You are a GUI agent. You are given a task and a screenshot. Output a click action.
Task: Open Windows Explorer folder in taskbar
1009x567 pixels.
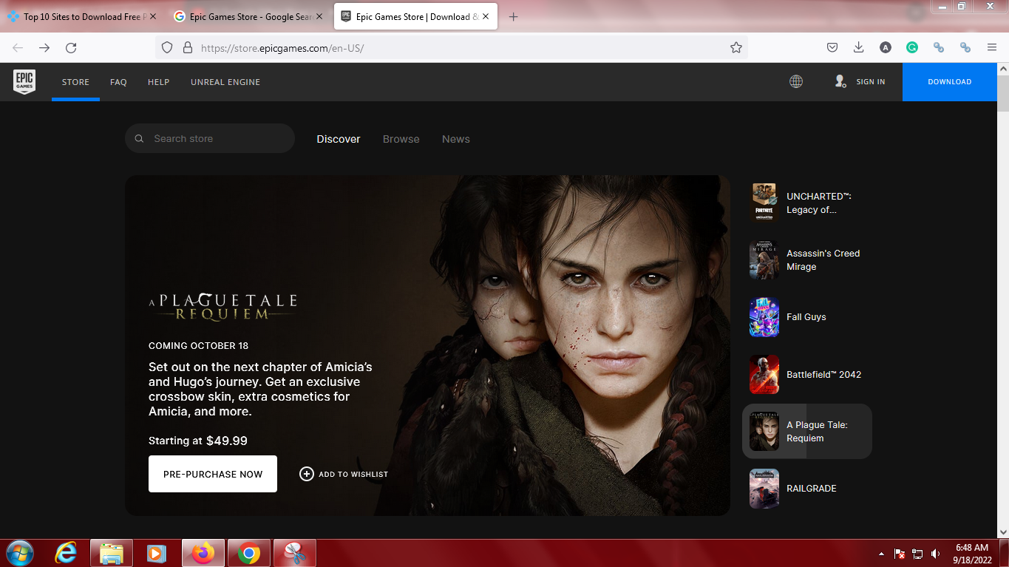[x=112, y=553]
